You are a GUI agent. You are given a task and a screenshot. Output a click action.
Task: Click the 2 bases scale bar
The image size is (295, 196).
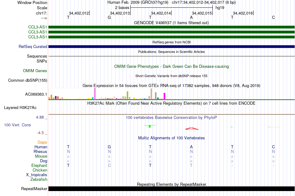(x=172, y=8)
